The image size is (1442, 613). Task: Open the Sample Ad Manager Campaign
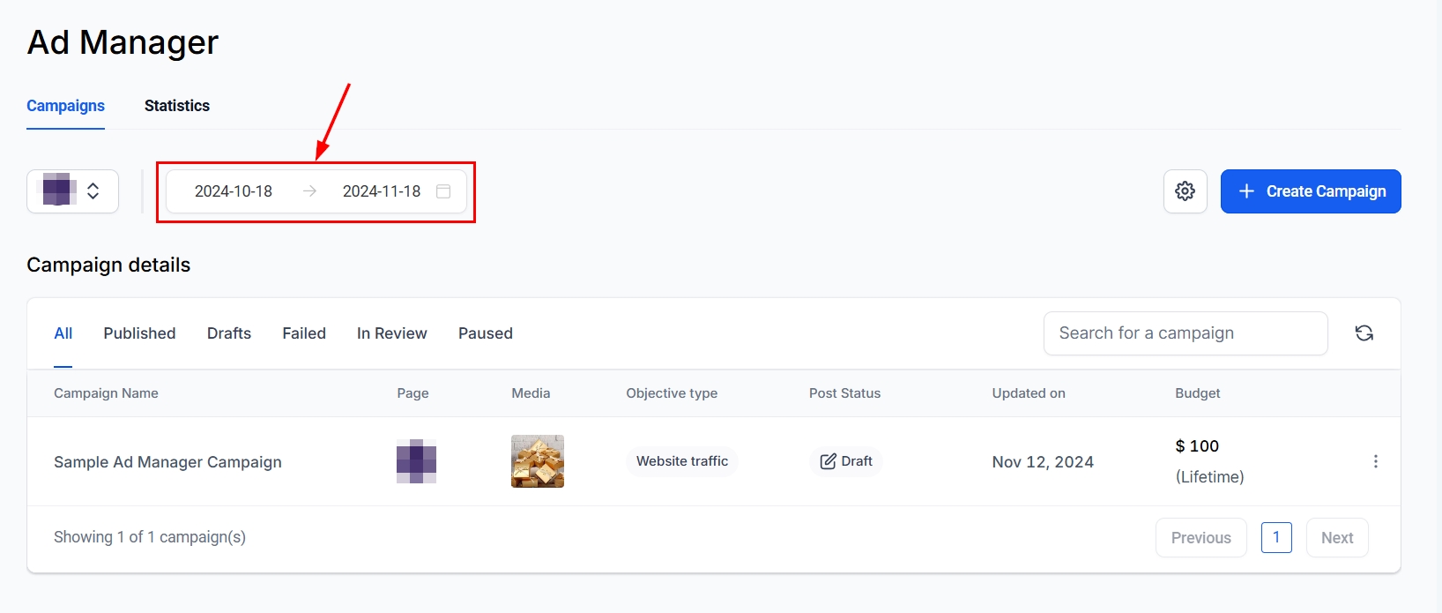pos(167,462)
